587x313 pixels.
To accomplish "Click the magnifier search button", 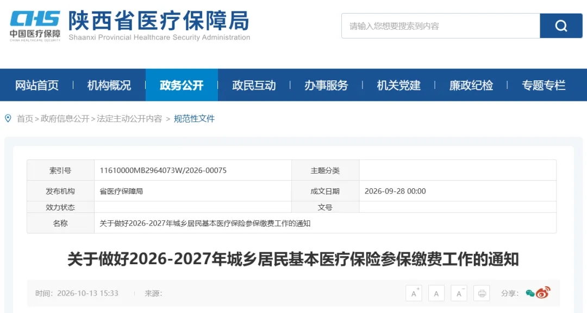I will pos(561,26).
